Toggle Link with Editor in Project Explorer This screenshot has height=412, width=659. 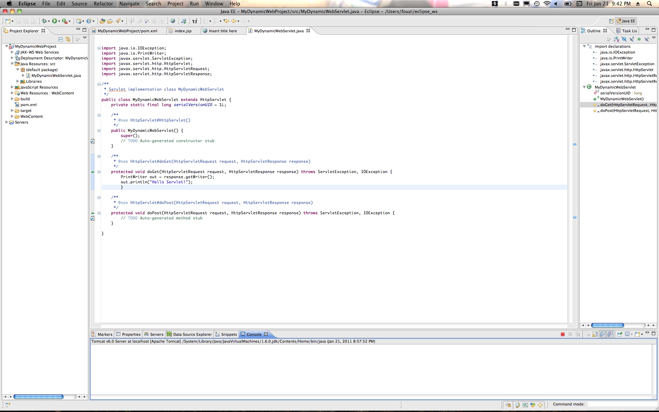pyautogui.click(x=68, y=39)
